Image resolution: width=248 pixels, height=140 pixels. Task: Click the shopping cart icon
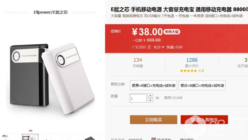tap(193, 120)
